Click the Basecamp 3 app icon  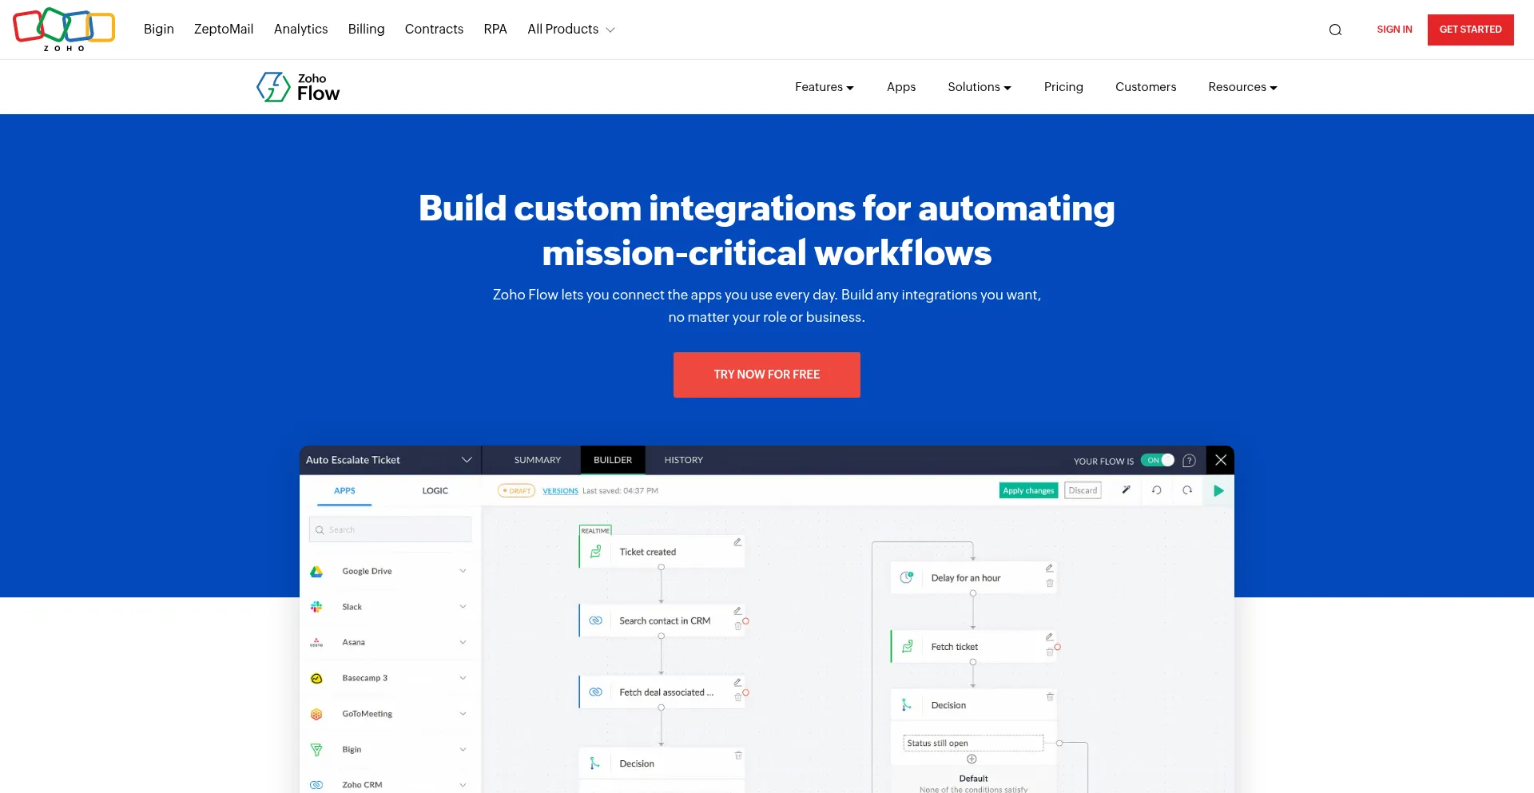(x=316, y=678)
